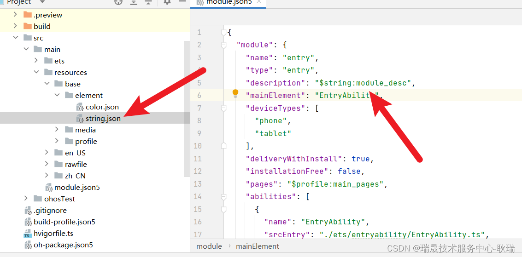The height and width of the screenshot is (257, 522).
Task: Select the string.json file icon
Action: tap(80, 119)
